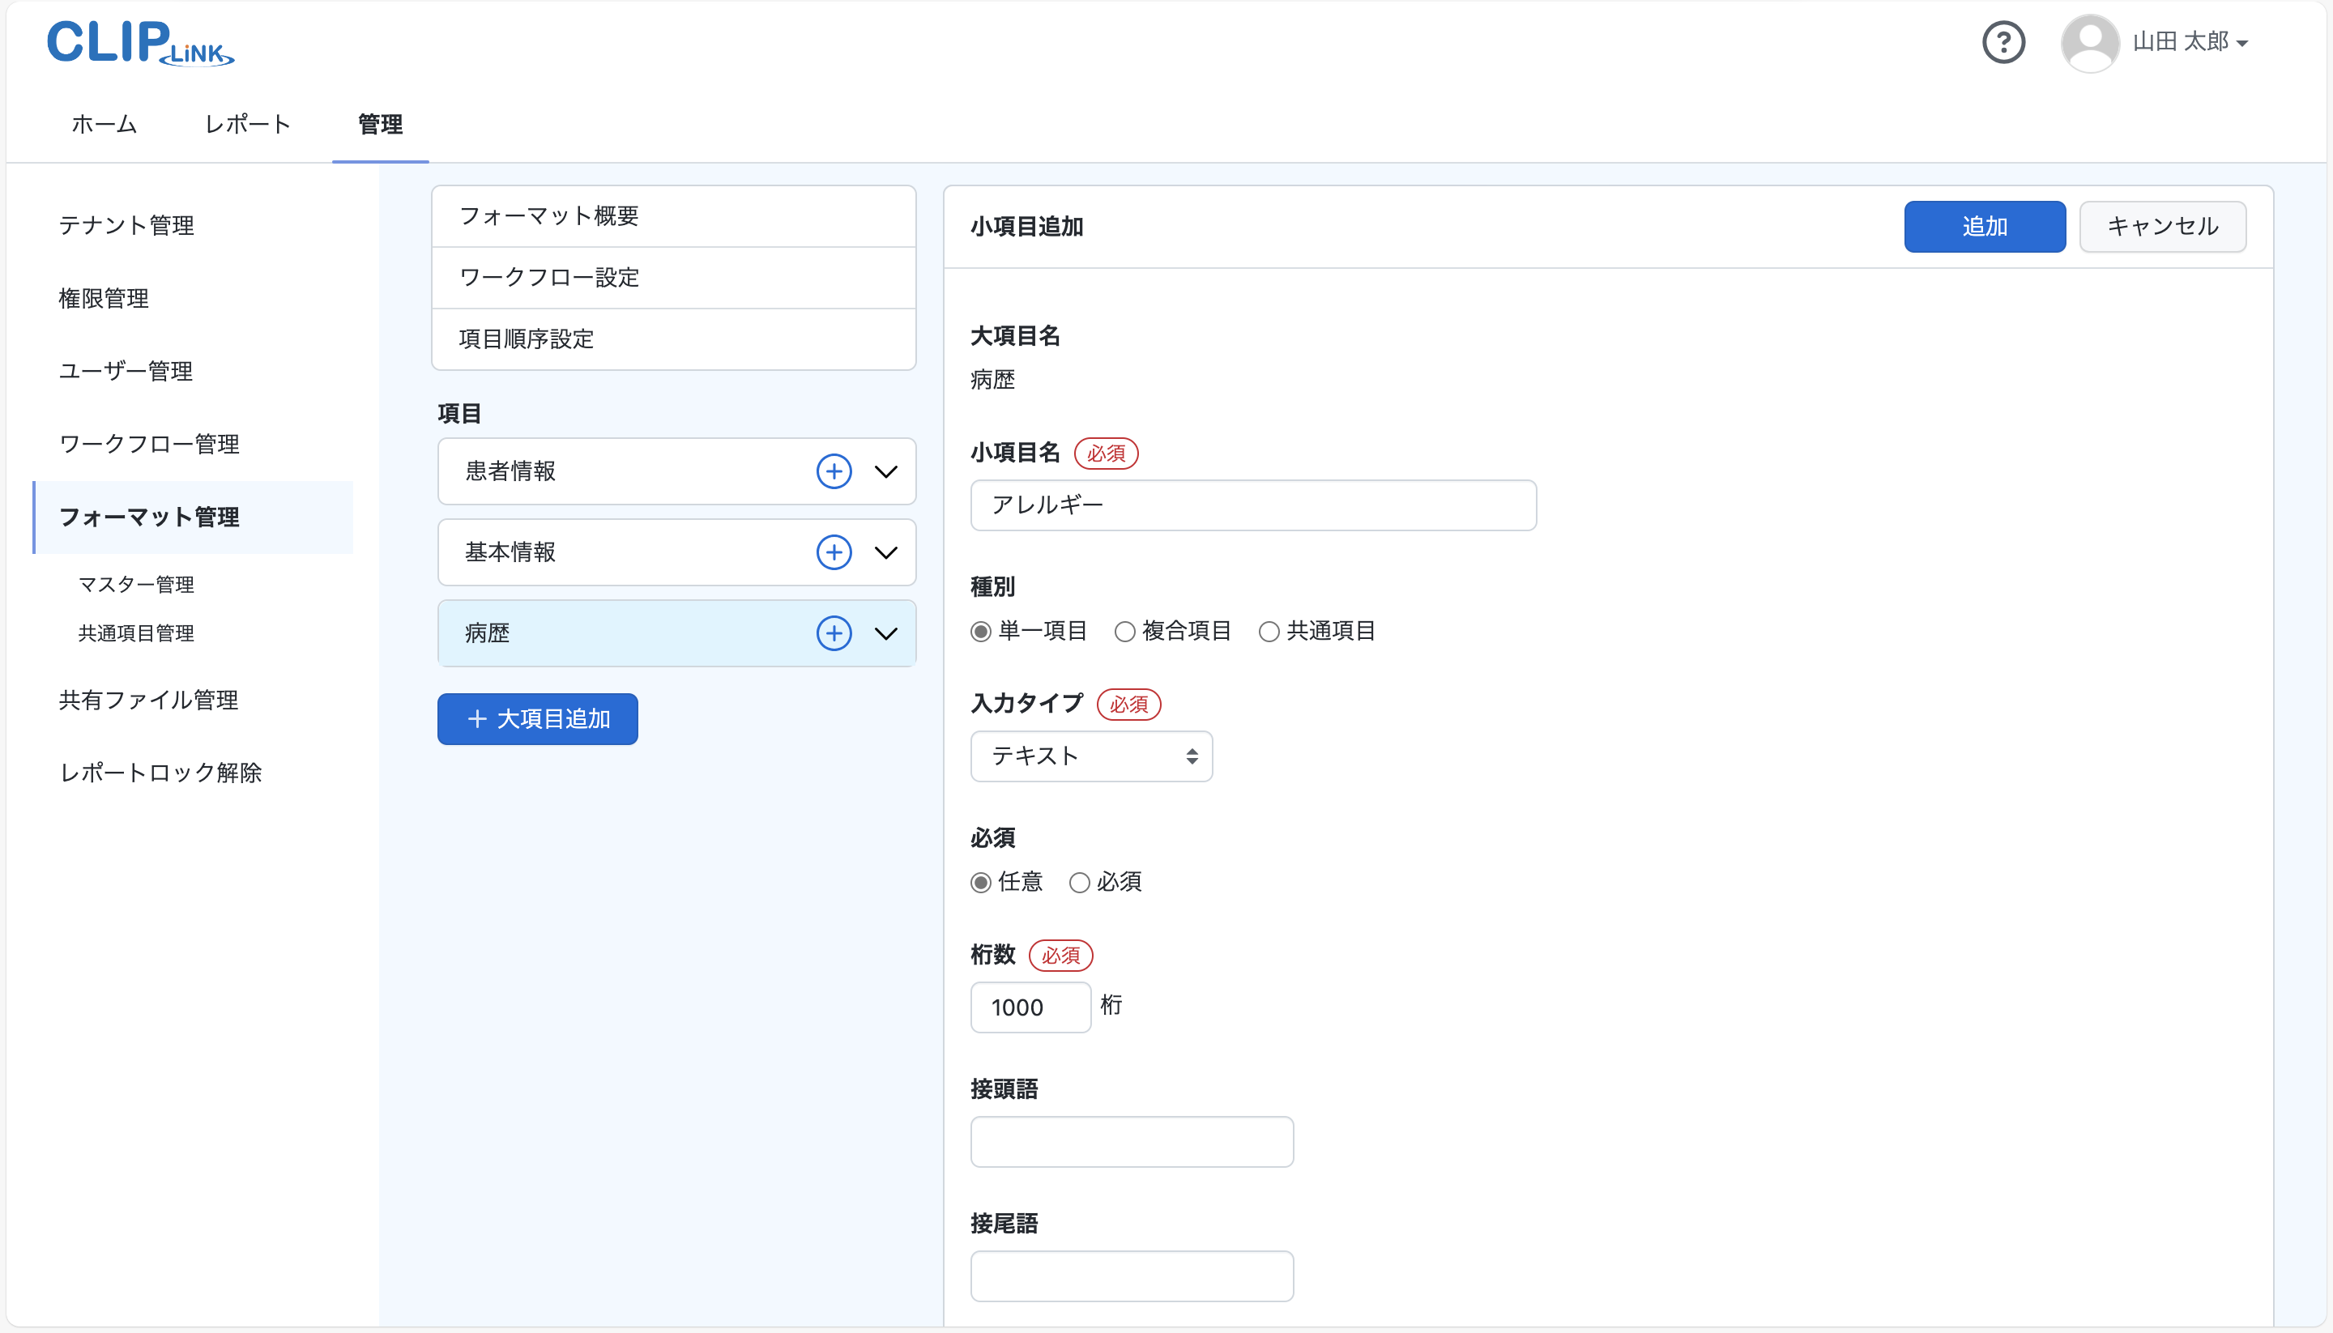Click the キャンセル button

click(2162, 226)
